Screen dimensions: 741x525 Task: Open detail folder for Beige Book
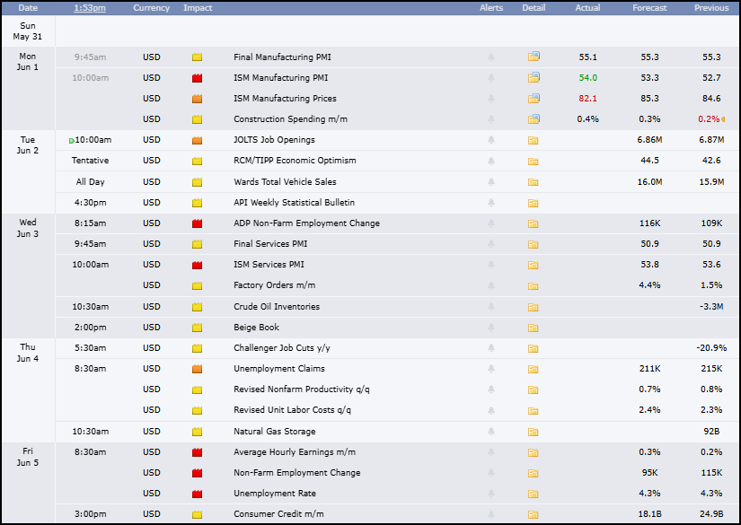click(533, 328)
